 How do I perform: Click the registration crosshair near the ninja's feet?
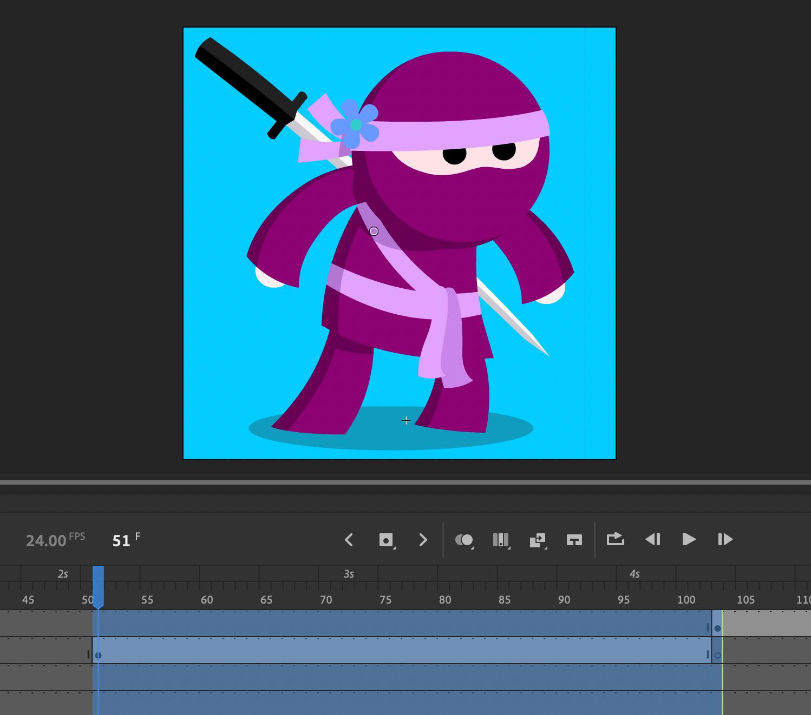point(406,420)
